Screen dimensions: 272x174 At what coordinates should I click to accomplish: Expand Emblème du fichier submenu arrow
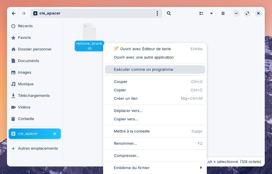(201, 168)
